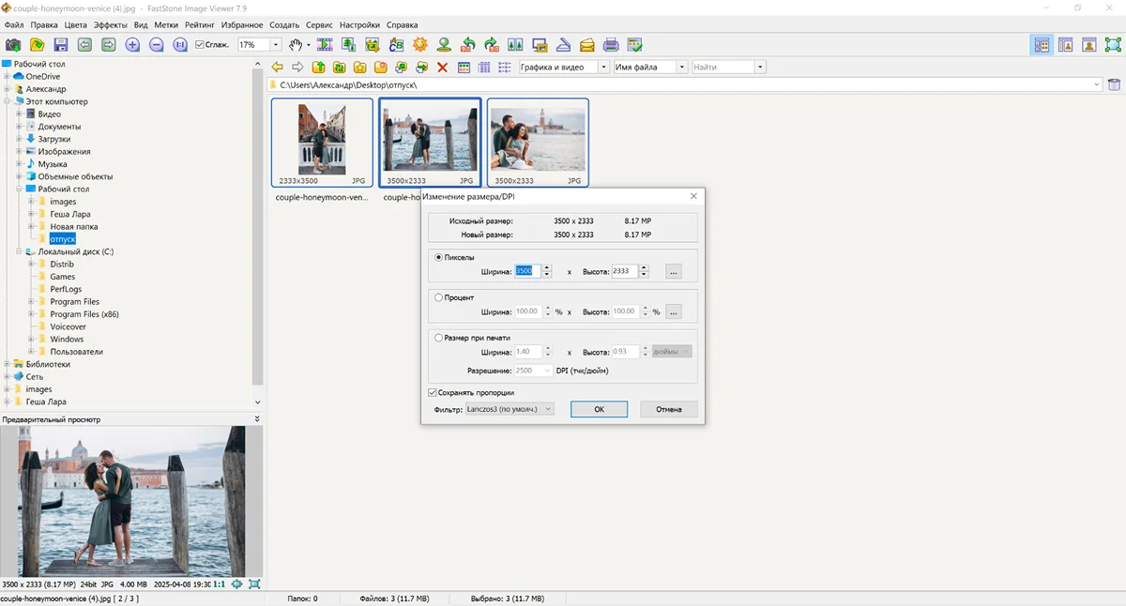Click the OK button in dialog
This screenshot has height=606, width=1126.
tap(599, 409)
